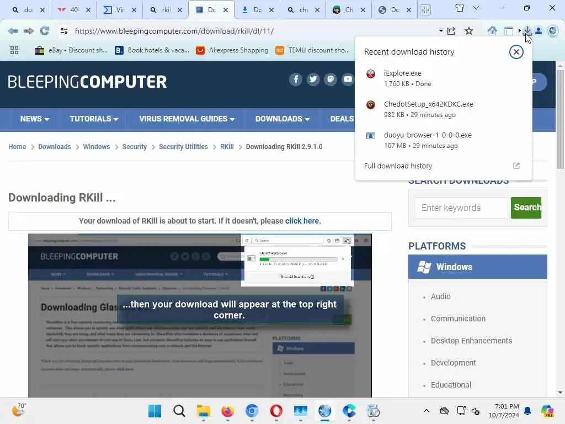Expand the tab list chevron

[476, 8]
